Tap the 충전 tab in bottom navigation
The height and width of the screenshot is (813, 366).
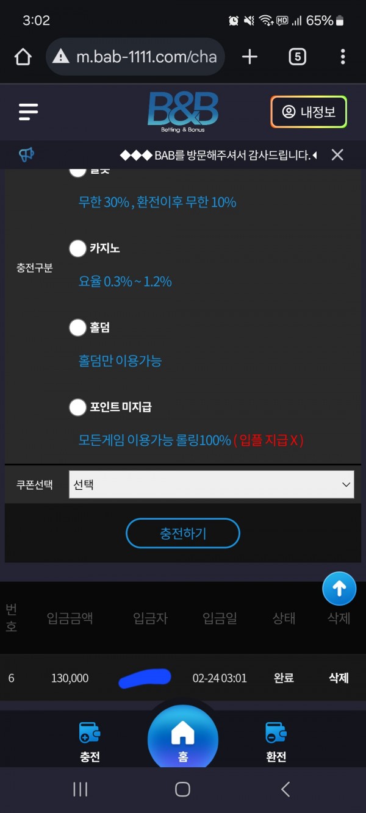[90, 742]
